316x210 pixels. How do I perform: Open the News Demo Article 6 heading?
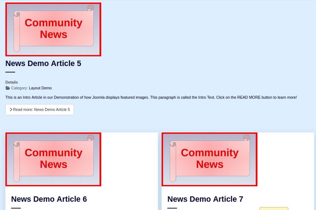[49, 199]
